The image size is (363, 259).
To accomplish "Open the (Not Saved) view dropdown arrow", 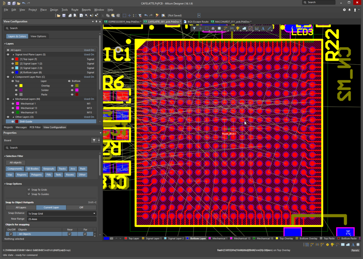I will click(199, 16).
